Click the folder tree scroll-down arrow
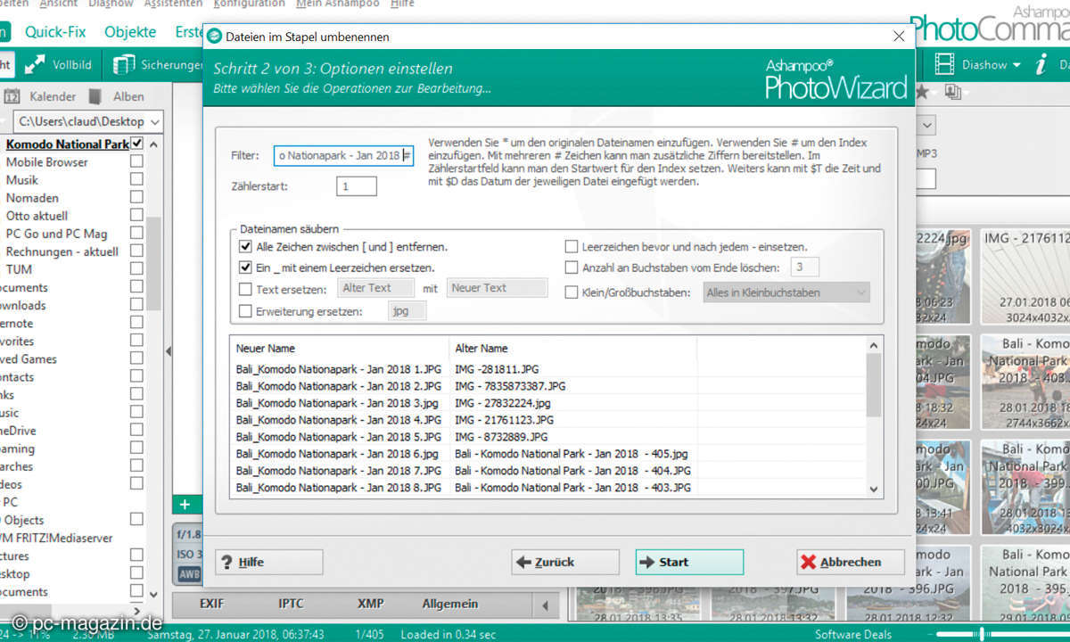 pyautogui.click(x=153, y=594)
